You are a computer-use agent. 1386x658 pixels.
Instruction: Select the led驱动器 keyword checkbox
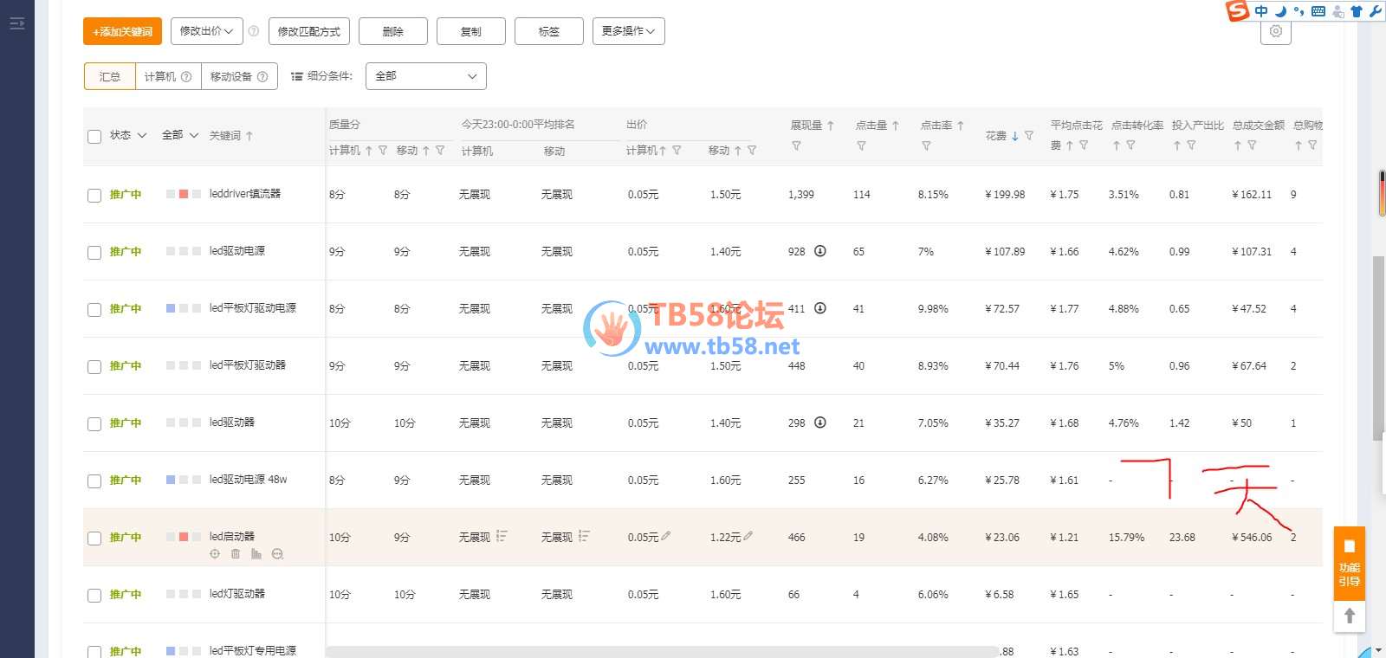click(x=94, y=424)
